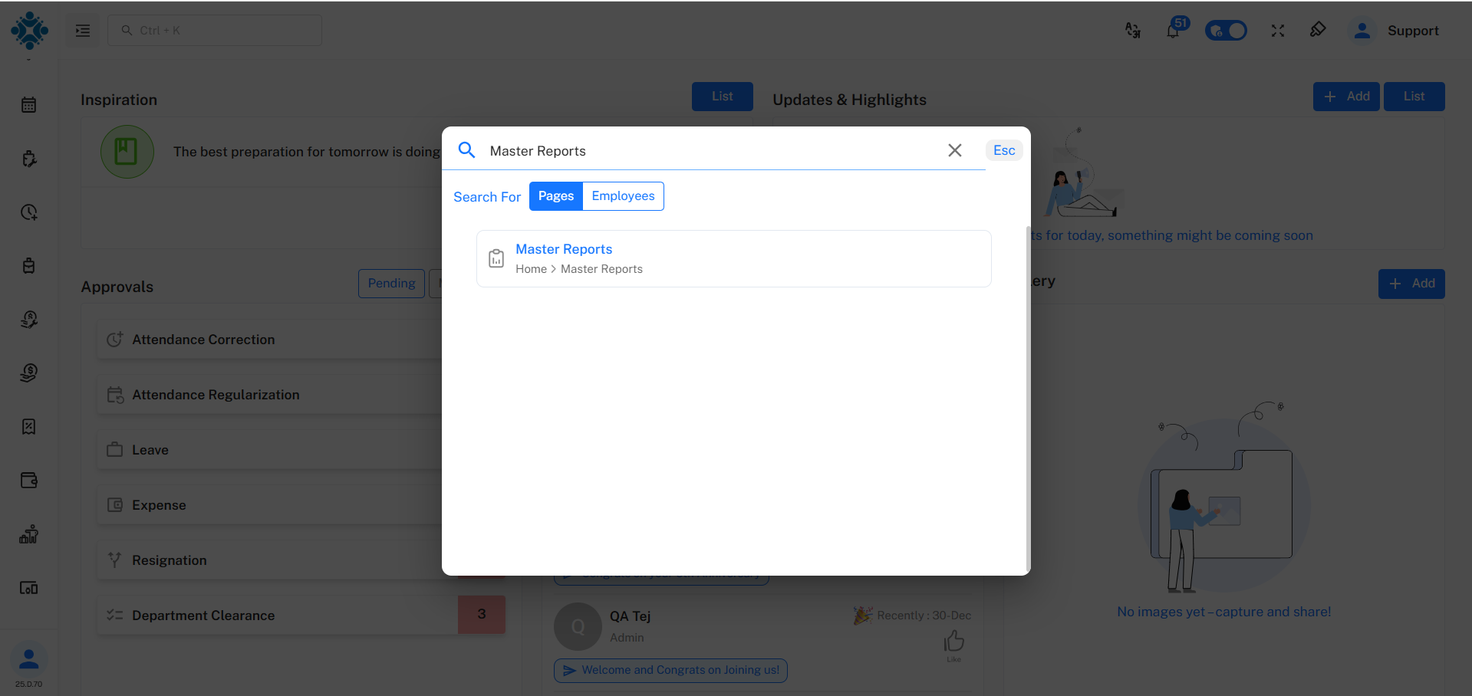Collapse the sidebar using the menu icon
The height and width of the screenshot is (696, 1472).
[x=82, y=30]
